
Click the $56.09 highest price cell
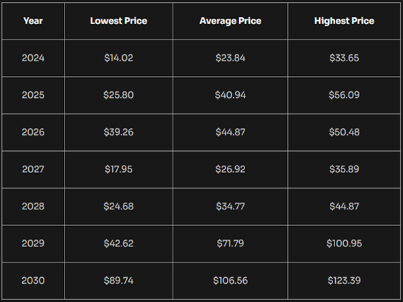coord(344,95)
